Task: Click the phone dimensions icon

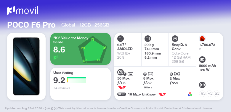Action: [148, 39]
